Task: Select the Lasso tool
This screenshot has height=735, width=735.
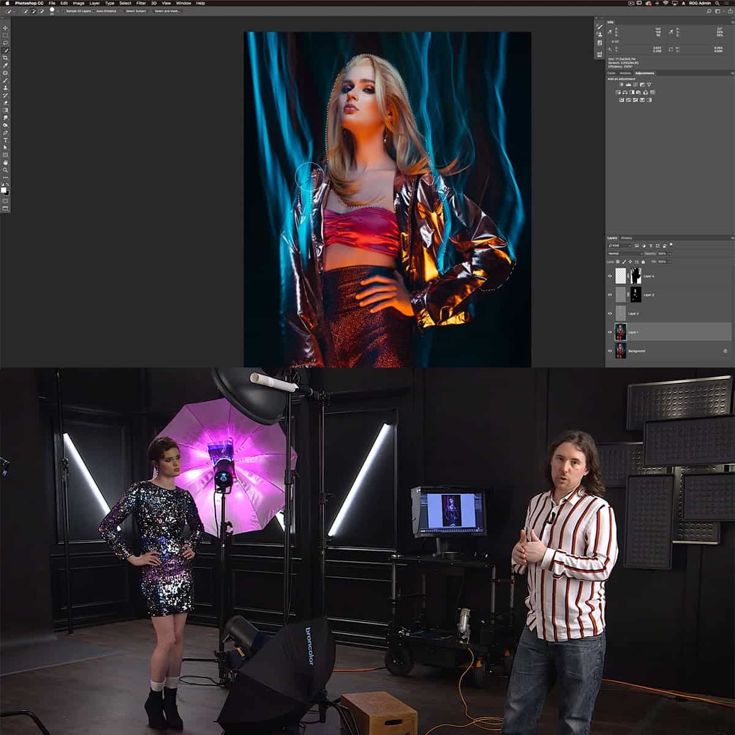Action: click(x=6, y=41)
